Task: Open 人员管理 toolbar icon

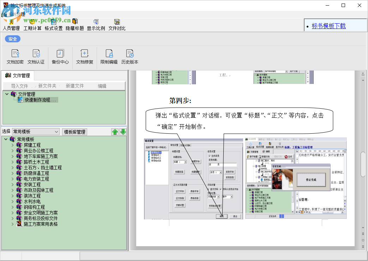Action: pos(11,25)
